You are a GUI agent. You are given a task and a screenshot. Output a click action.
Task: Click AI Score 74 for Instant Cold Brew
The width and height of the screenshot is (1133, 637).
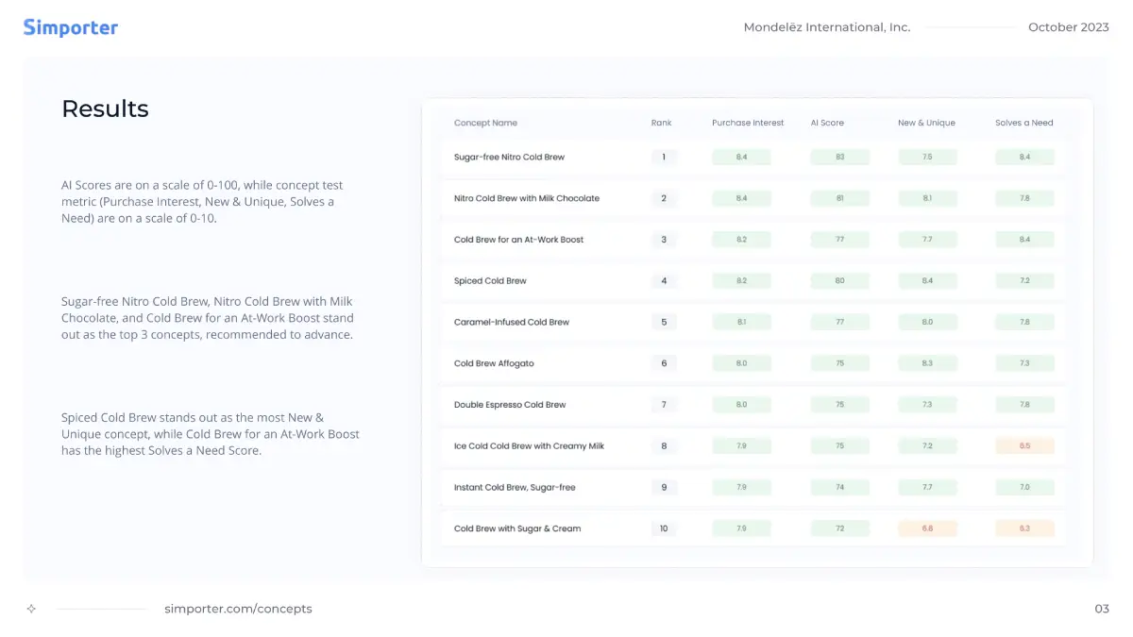click(839, 488)
